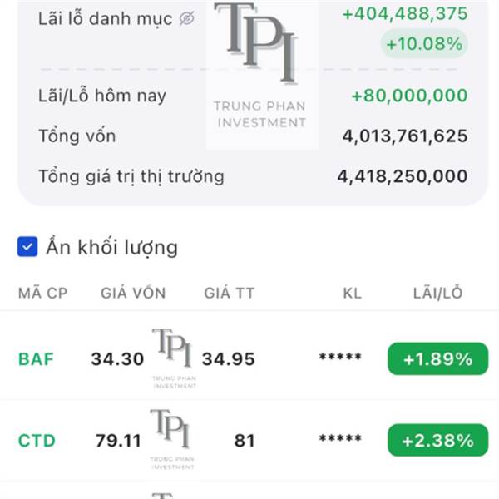Viewport: 499px width, 499px height.
Task: Sort by the LÃI/LỖ column header
Action: point(437,293)
